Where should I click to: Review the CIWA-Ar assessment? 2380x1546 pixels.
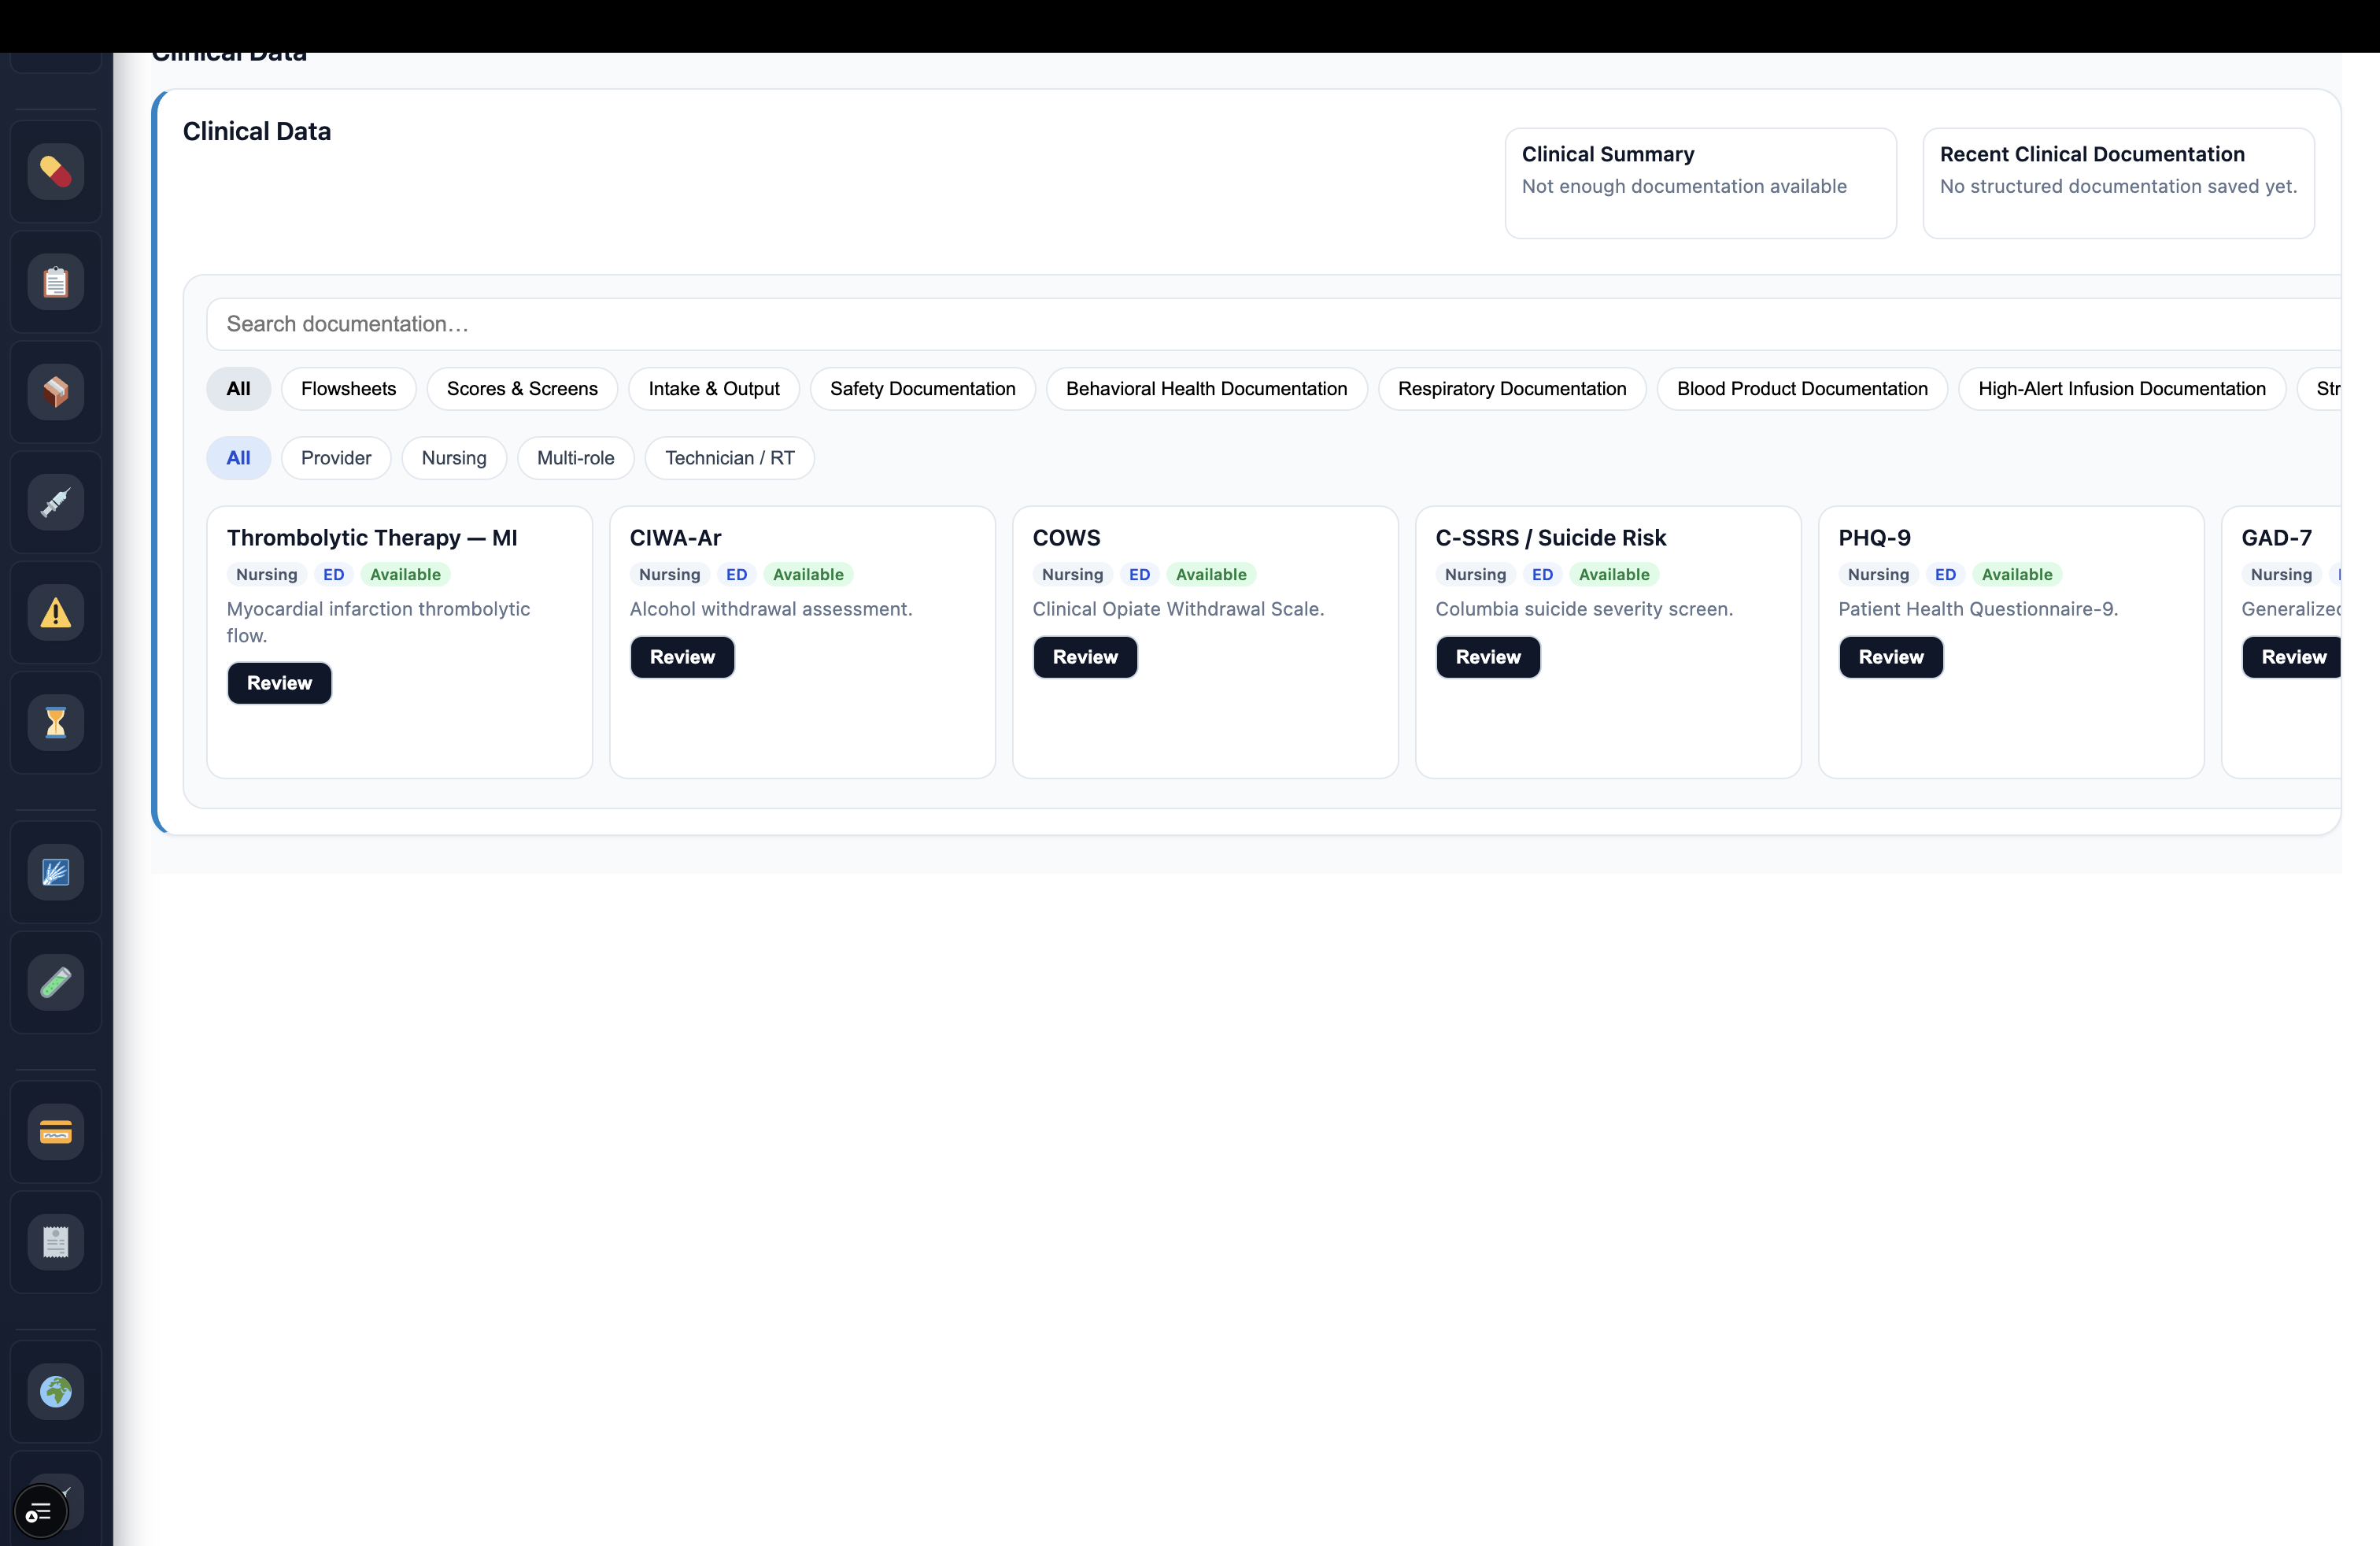(682, 657)
